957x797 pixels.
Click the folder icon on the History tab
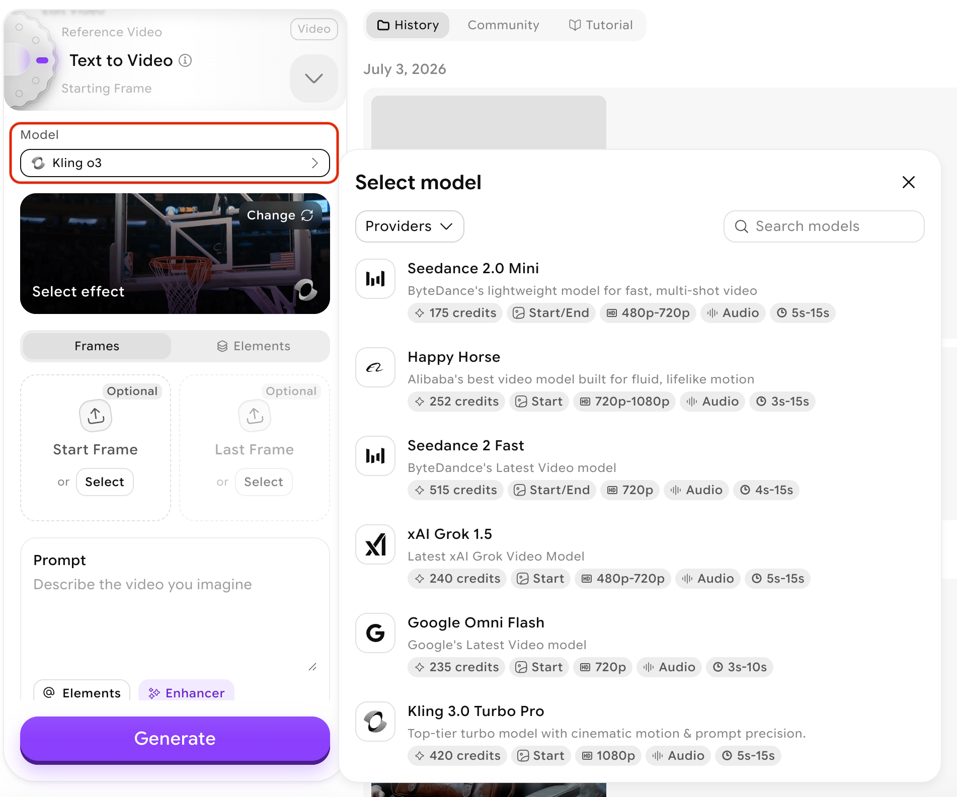click(383, 25)
